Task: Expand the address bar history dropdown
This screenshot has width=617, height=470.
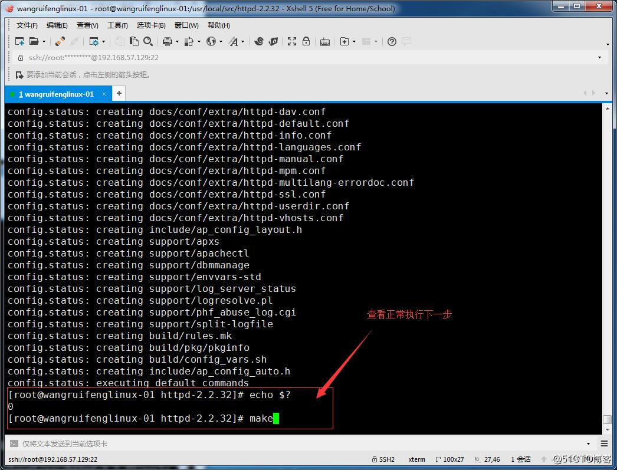Action: (x=599, y=57)
